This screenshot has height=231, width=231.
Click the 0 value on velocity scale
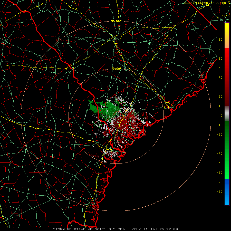tap(222, 115)
